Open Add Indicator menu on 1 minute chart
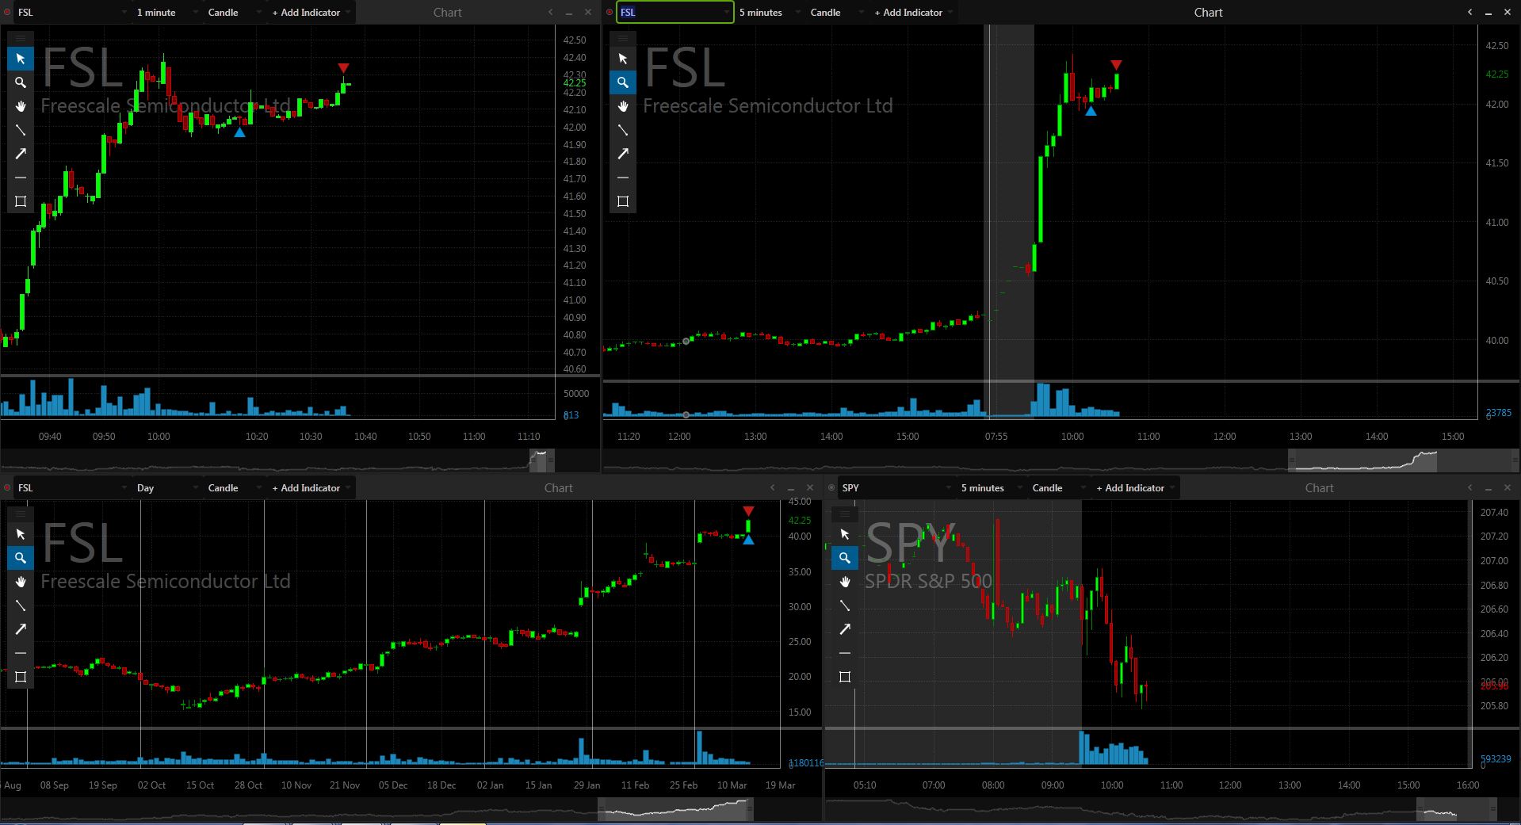 311,13
